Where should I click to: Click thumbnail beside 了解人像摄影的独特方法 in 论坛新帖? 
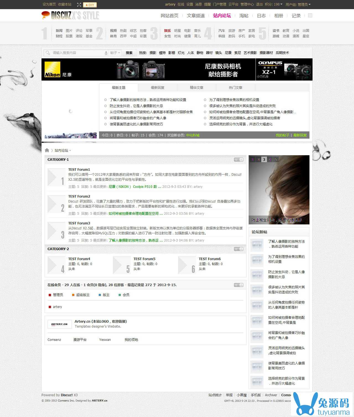click(257, 245)
